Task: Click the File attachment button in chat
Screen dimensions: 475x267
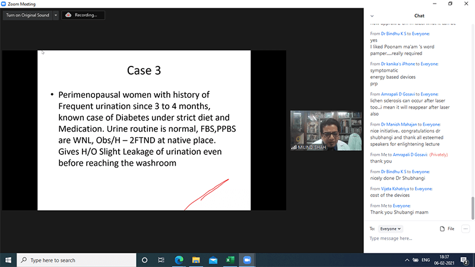Action: (x=447, y=228)
